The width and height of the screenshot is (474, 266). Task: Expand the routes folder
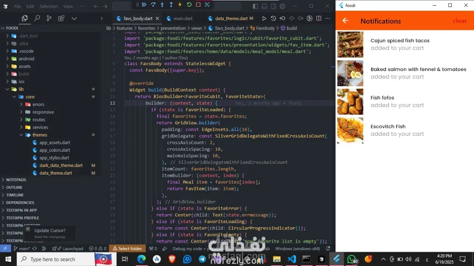21,119
